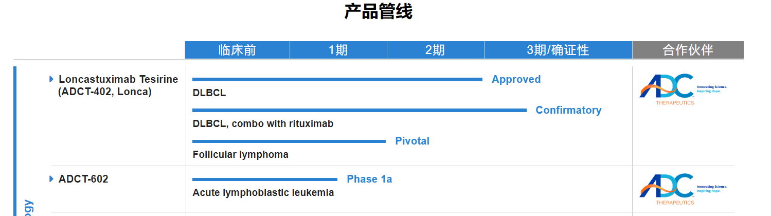The height and width of the screenshot is (216, 771).
Task: Click the ADCT-602 product name
Action: click(x=83, y=179)
